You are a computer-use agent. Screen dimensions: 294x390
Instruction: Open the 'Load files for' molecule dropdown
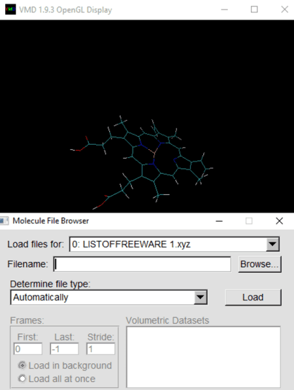point(174,244)
